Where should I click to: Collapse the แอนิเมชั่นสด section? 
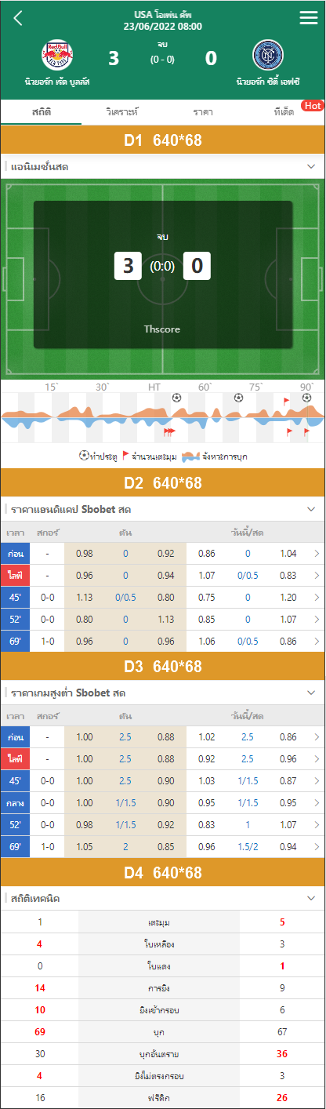[x=311, y=167]
